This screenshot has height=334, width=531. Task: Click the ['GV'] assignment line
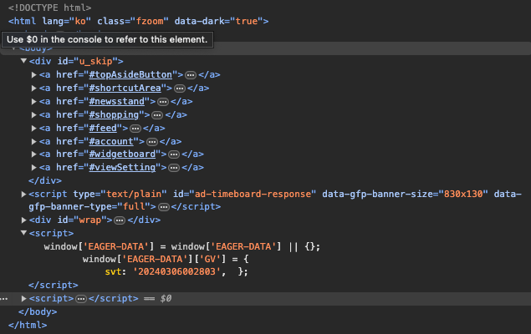click(x=166, y=260)
